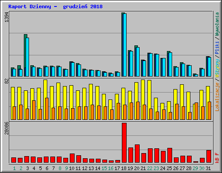Select the cyan bar for day 25
Viewport: 222px width, 173px height.
click(170, 64)
